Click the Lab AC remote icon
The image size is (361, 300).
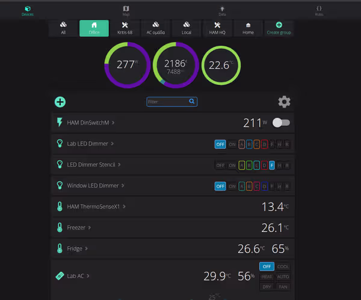60,275
